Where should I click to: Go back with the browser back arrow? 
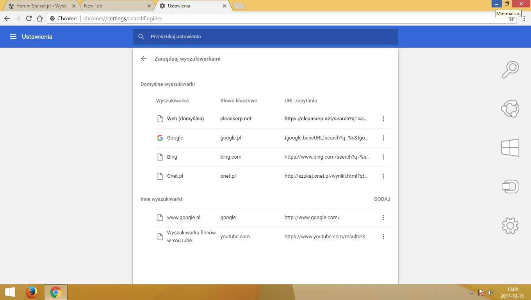7,18
